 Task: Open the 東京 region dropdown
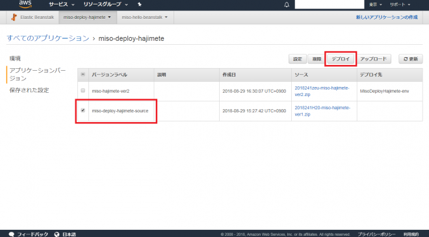click(x=376, y=5)
